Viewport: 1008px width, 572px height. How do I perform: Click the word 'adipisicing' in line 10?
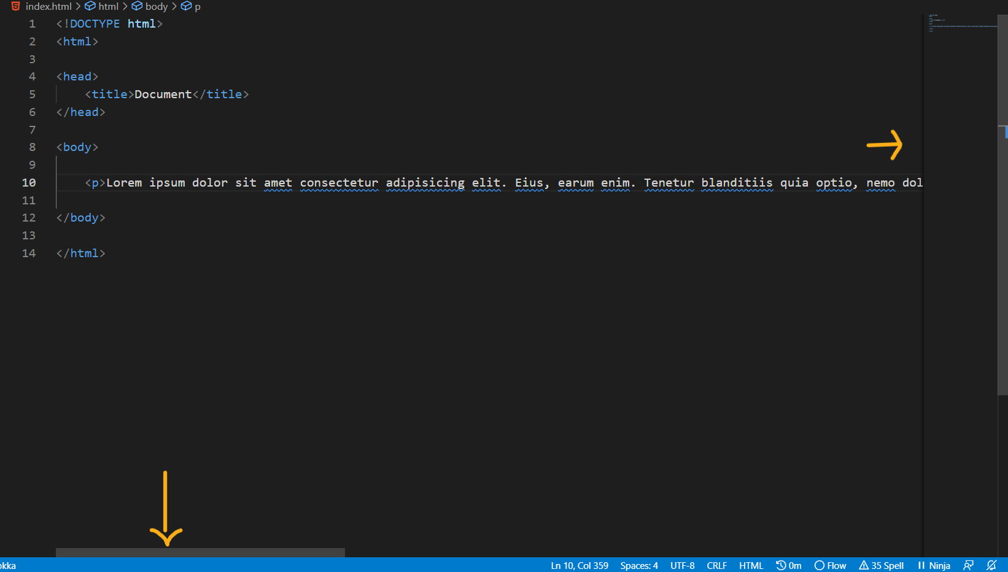(425, 183)
